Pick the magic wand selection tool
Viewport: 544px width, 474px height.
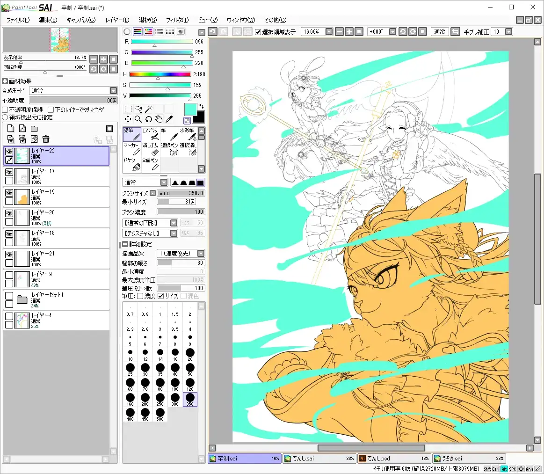pos(149,109)
